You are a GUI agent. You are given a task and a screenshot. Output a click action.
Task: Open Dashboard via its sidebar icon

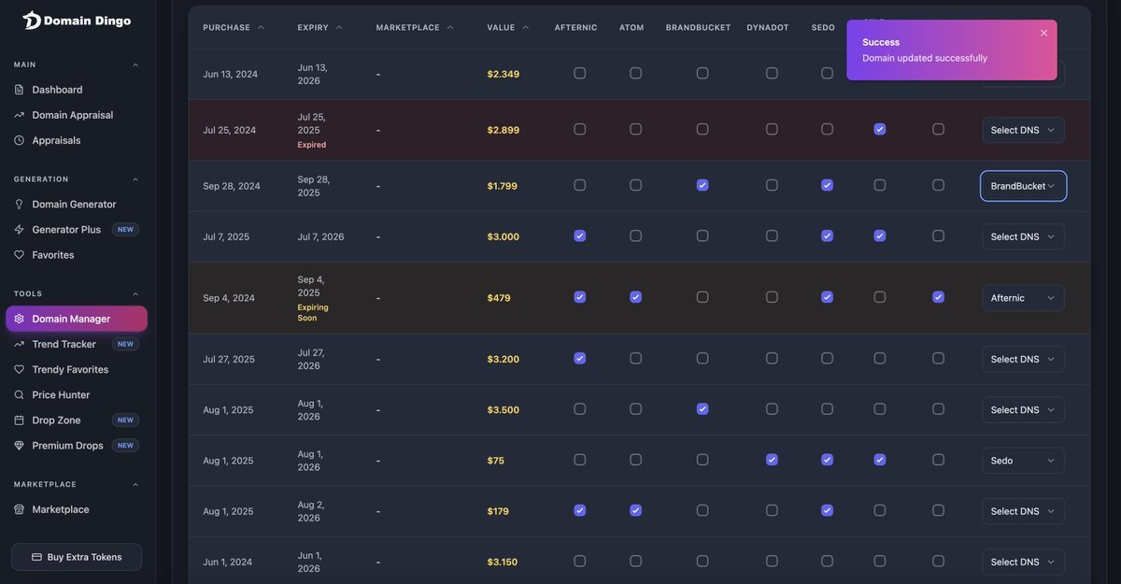coord(20,90)
